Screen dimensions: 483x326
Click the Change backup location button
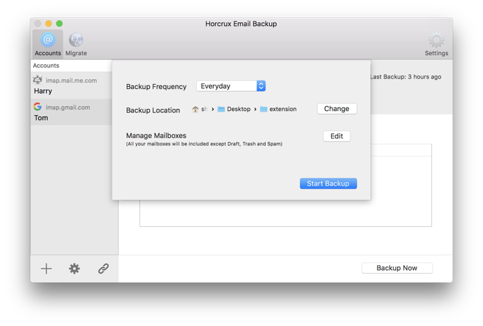[x=337, y=109]
